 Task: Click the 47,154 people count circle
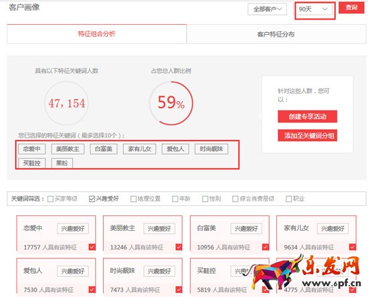(x=67, y=103)
